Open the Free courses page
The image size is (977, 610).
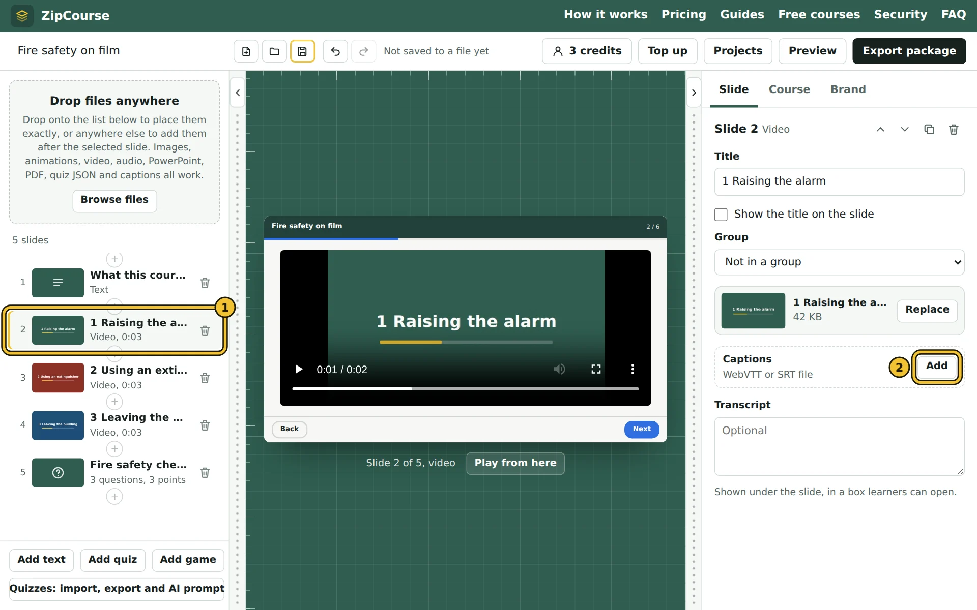[x=819, y=15]
